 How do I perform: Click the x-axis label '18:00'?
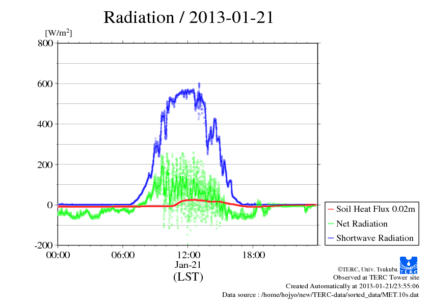pos(253,255)
